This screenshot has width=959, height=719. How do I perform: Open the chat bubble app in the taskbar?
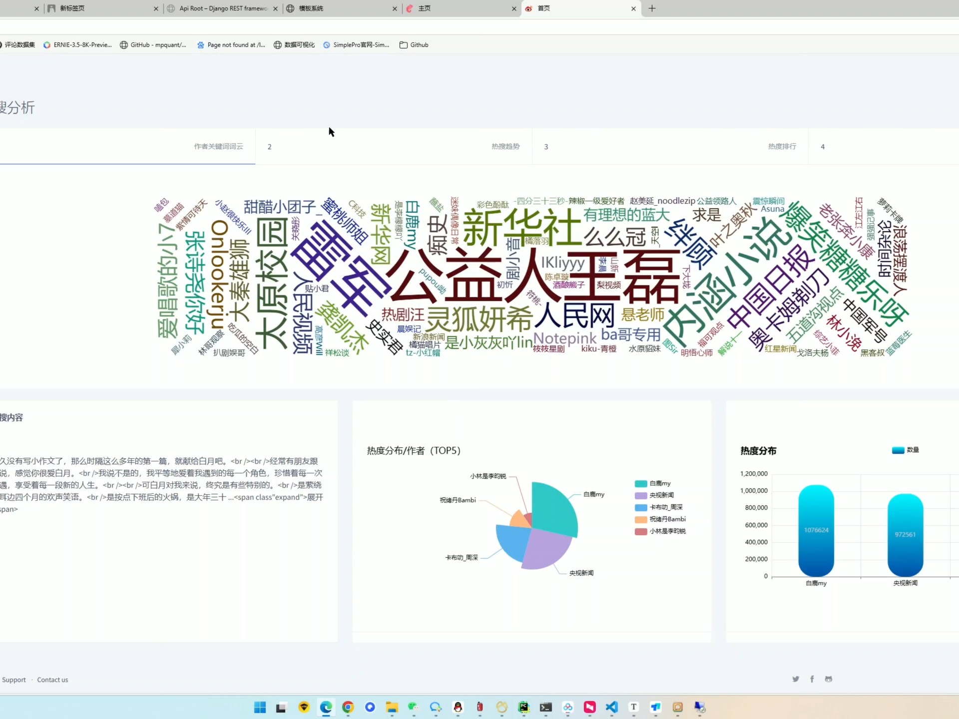pyautogui.click(x=436, y=707)
